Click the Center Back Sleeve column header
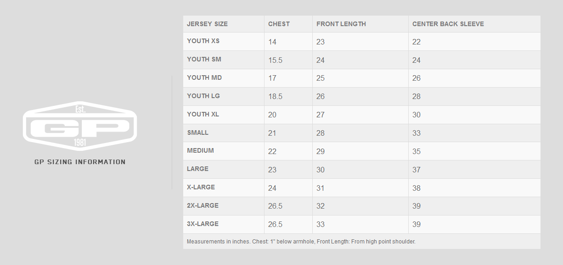563x265 pixels. coord(448,24)
